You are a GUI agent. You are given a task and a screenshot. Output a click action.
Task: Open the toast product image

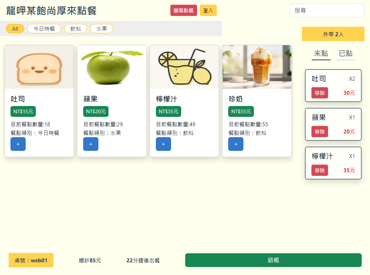[x=39, y=67]
